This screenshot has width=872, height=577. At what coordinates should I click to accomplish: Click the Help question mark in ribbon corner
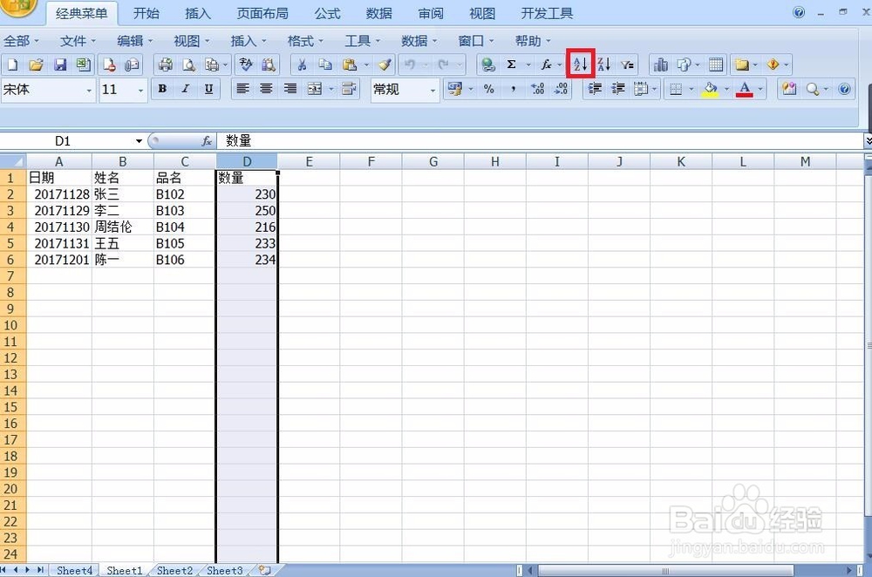click(x=799, y=12)
